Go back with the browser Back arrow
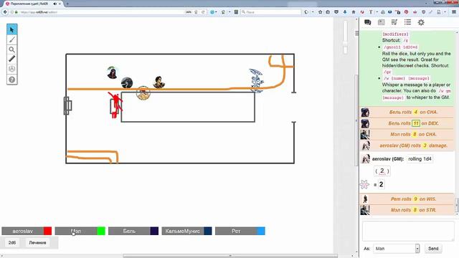 tap(5, 12)
